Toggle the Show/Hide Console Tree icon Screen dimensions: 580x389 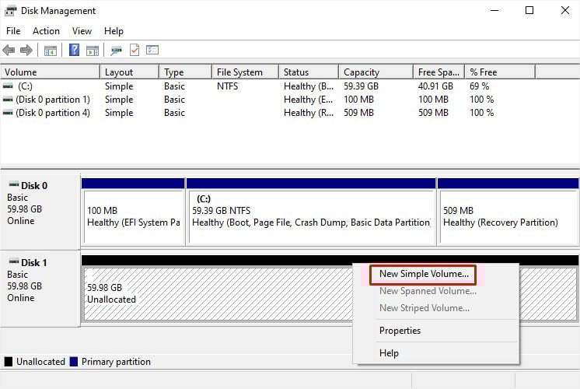51,51
